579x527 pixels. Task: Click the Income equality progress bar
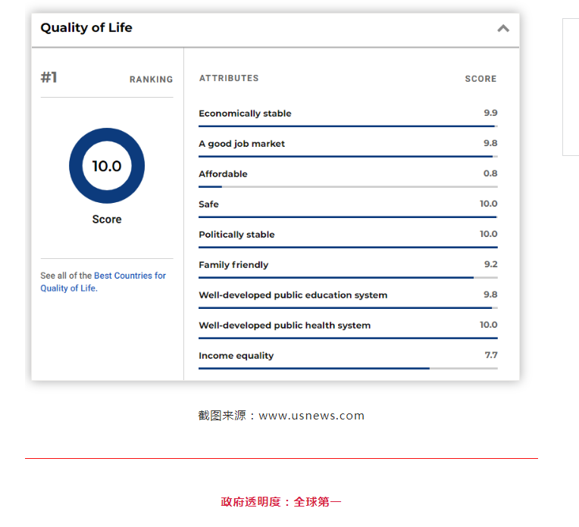348,368
